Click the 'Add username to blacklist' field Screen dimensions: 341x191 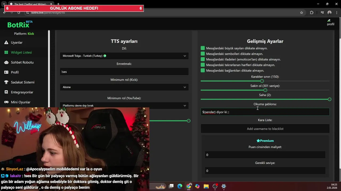tap(265, 129)
